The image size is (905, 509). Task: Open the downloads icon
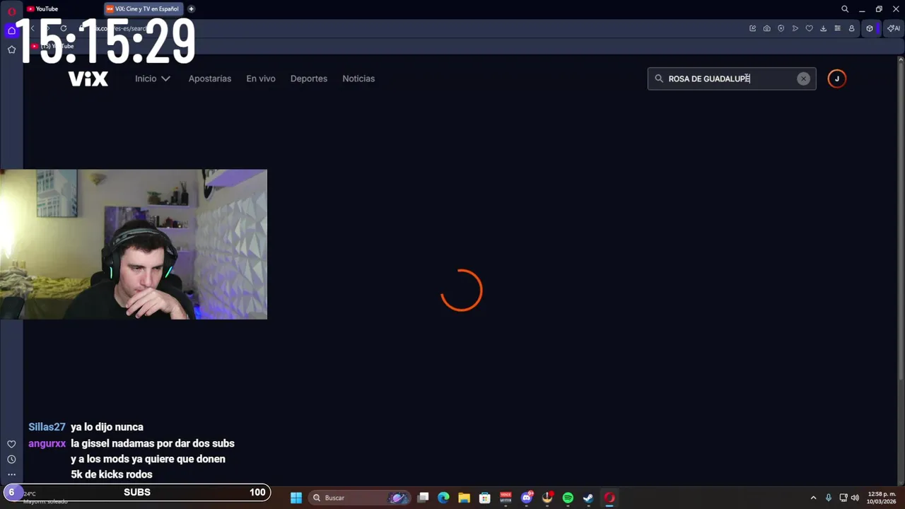point(823,28)
